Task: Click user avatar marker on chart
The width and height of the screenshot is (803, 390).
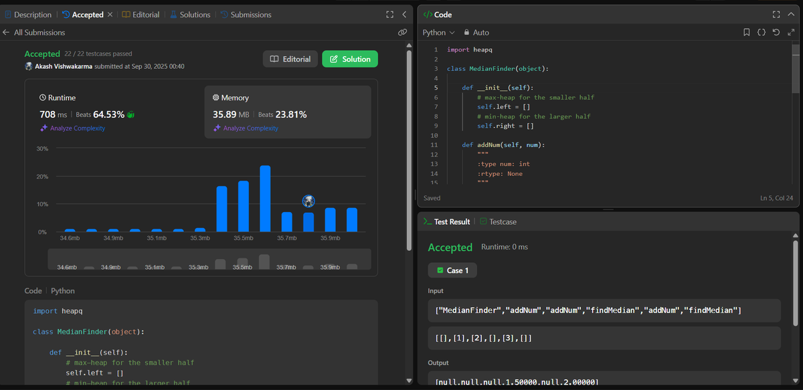Action: (308, 201)
